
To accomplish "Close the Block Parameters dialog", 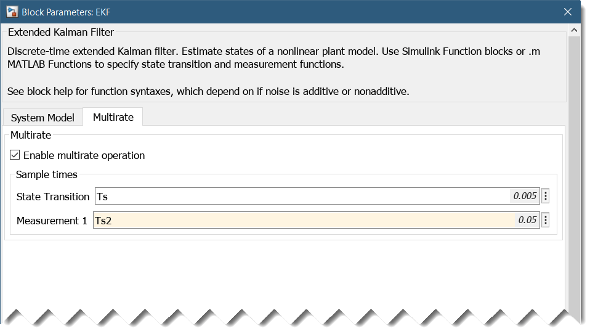I will (x=568, y=12).
